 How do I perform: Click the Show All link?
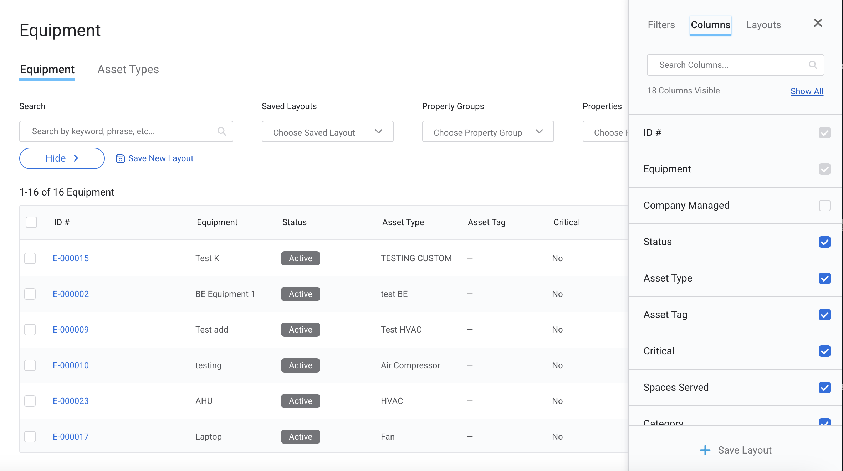(x=807, y=91)
